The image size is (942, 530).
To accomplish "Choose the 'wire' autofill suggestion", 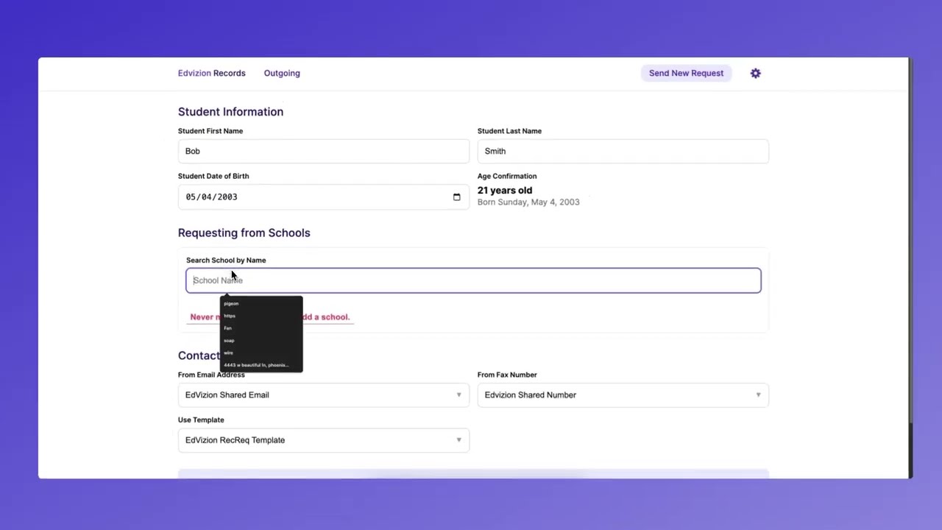I will coord(261,353).
